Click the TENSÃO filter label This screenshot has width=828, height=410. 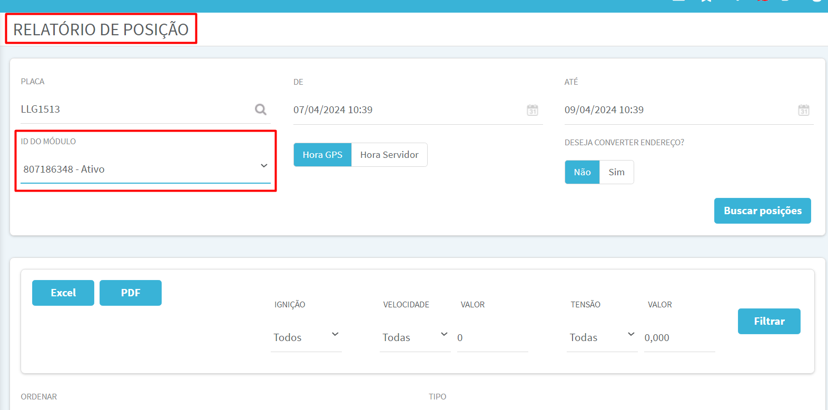tap(585, 305)
